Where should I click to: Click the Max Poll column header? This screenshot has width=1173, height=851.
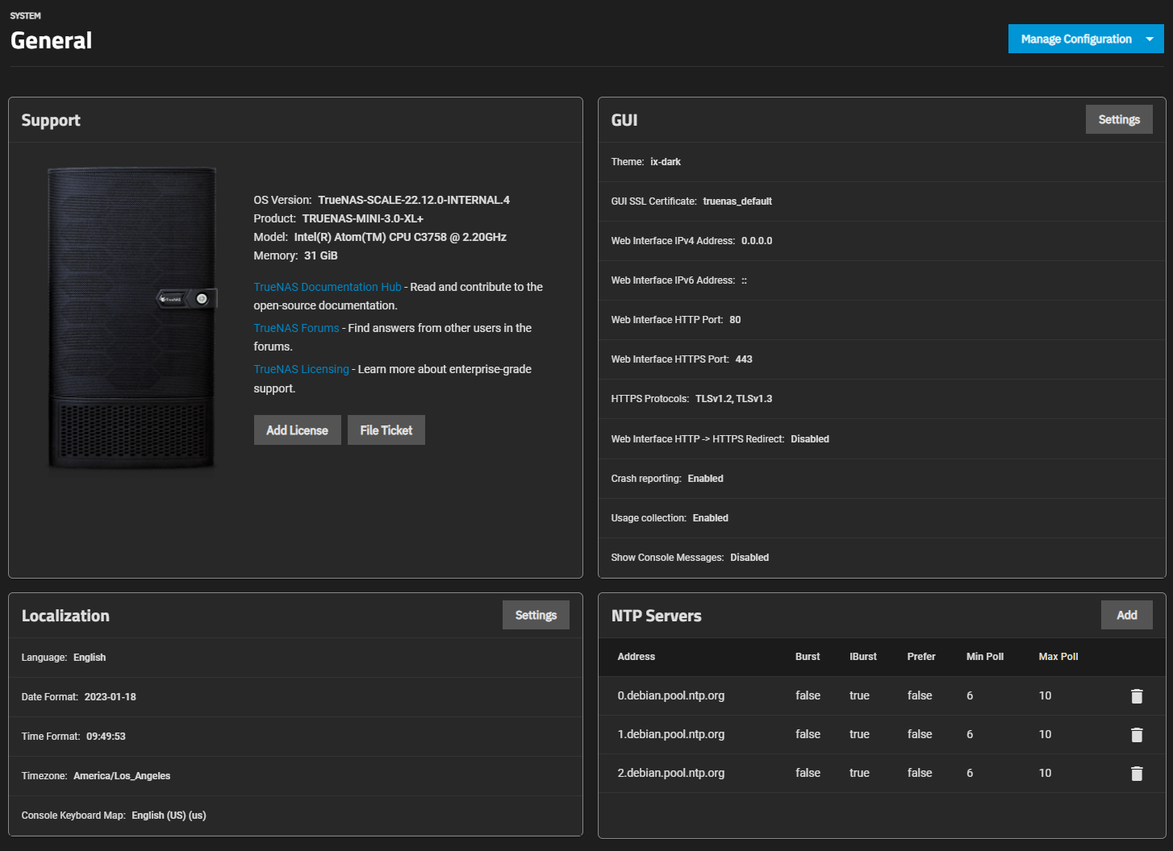pyautogui.click(x=1058, y=657)
